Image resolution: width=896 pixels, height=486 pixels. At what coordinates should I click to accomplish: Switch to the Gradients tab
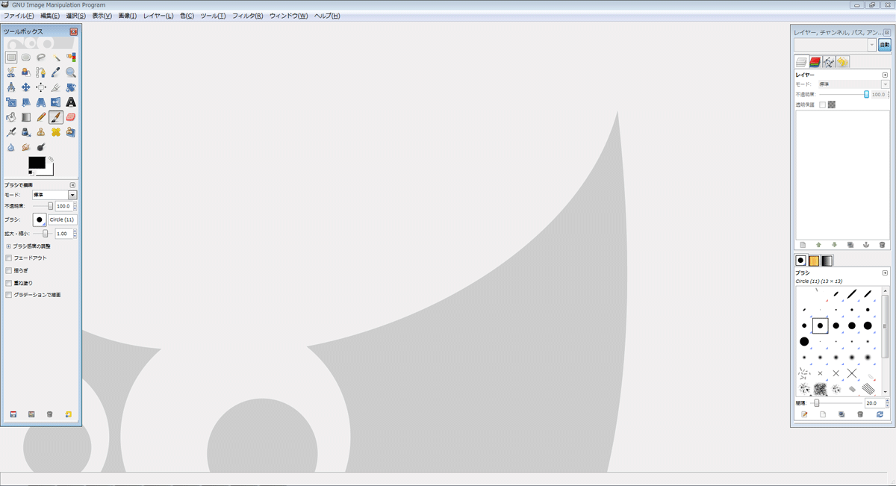[x=827, y=261]
